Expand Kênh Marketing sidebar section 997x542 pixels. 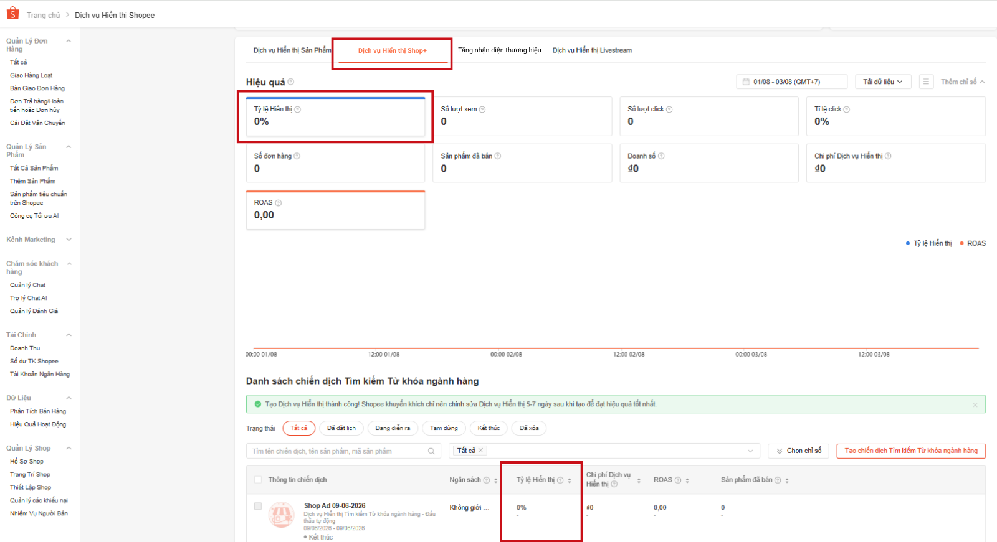69,240
